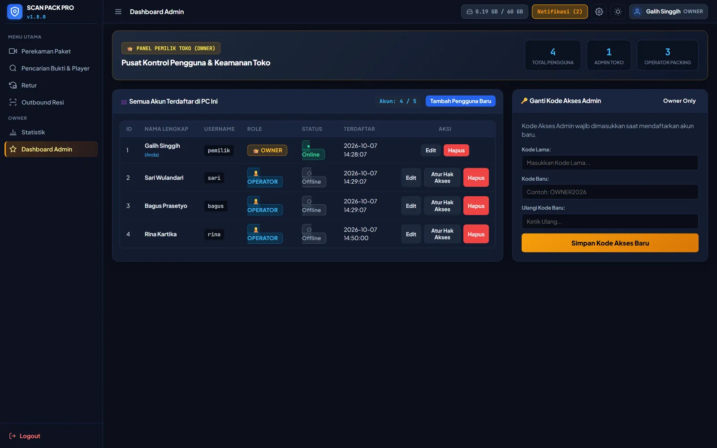The image size is (717, 448).
Task: Open the settings gear icon
Action: pos(599,12)
